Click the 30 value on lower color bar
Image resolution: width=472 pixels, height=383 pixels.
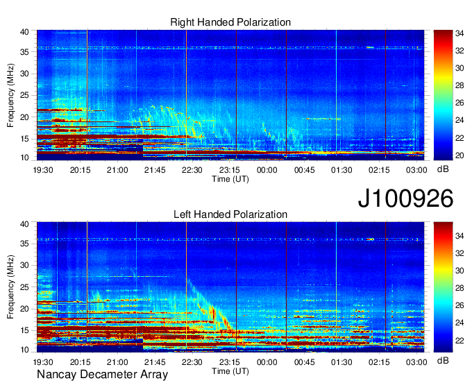[460, 271]
